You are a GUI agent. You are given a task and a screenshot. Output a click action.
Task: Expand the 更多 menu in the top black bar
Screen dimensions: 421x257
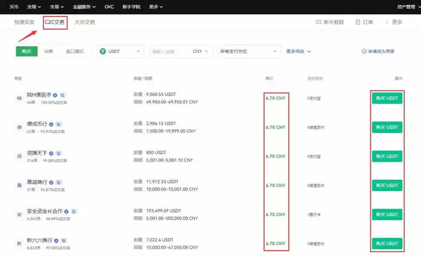tap(156, 7)
